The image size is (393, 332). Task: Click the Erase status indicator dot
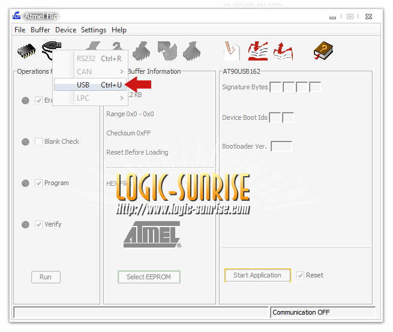pos(25,101)
